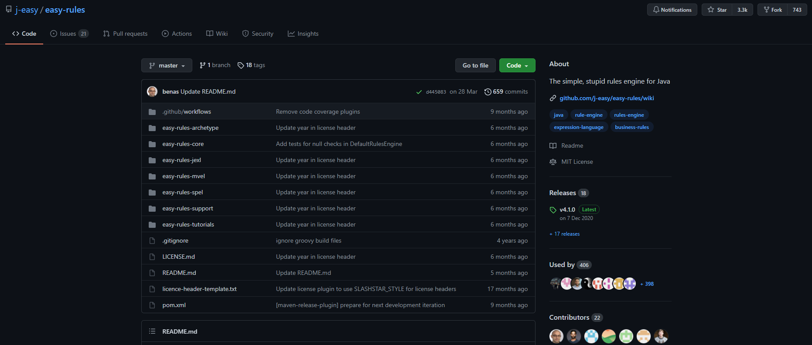This screenshot has height=345, width=812.
Task: Click the licence-header-template.txt file icon
Action: coord(152,289)
